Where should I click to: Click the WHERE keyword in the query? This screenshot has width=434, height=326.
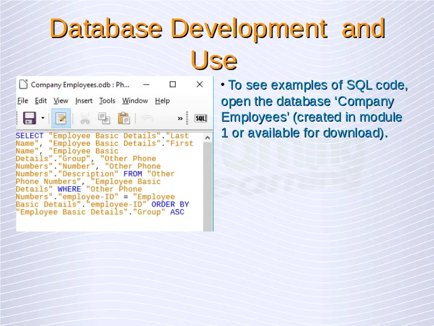click(69, 189)
